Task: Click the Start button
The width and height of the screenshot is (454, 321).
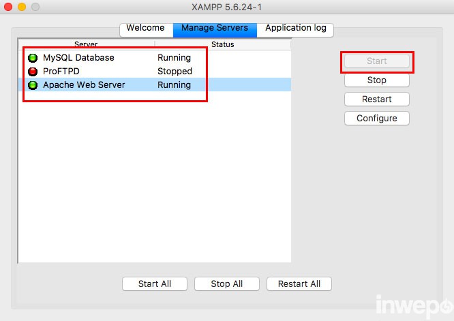Action: (x=377, y=61)
